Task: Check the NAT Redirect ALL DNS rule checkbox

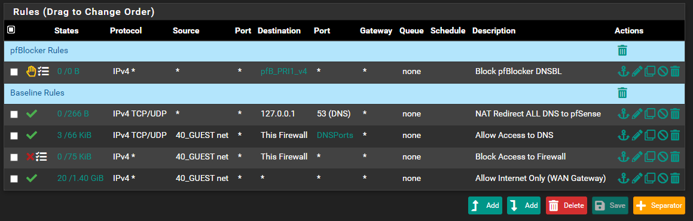Action: 14,114
